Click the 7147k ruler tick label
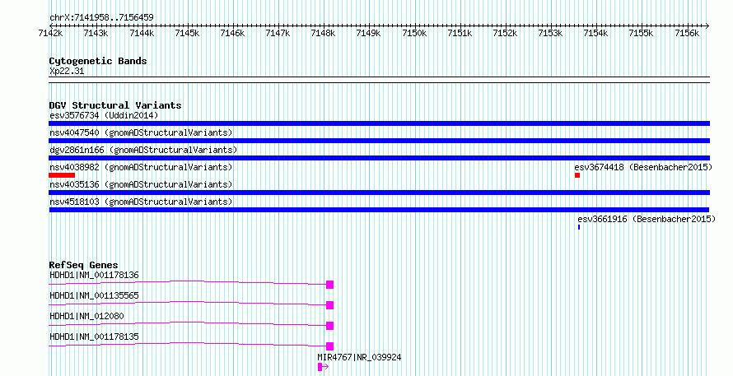 278,33
